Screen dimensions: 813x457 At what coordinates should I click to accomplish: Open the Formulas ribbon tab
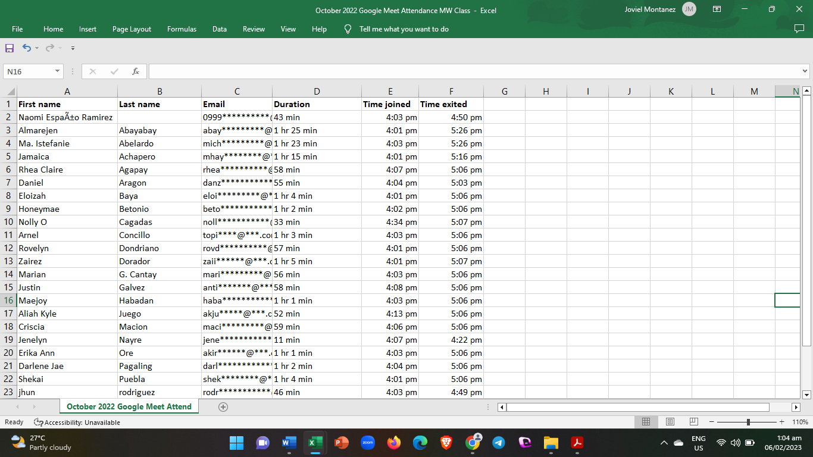182,29
